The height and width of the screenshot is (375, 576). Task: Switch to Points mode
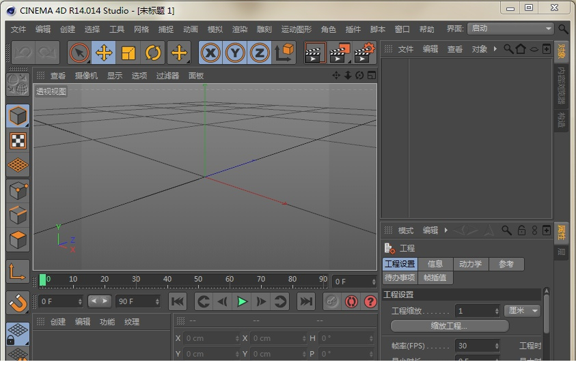pyautogui.click(x=18, y=191)
